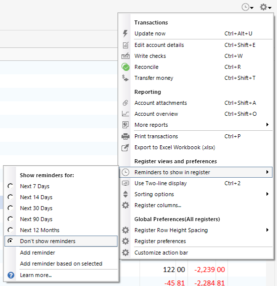Click Add reminder based on selected
Viewport: 277px width, 286px height.
pos(61,264)
